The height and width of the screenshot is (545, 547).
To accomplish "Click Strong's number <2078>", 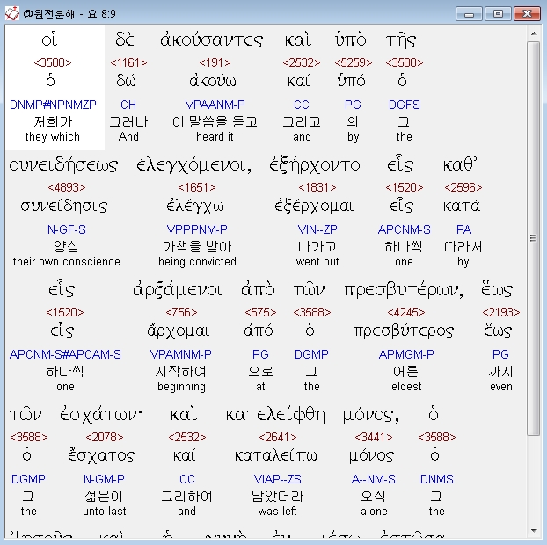I will pyautogui.click(x=105, y=437).
